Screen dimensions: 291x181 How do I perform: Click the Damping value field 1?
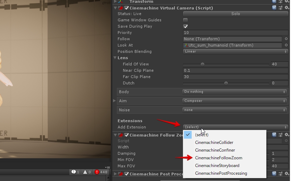coord(279,153)
